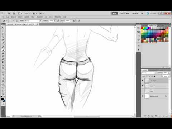Screen dimensions: 172x129
Task: Select the Eraser tool
Action: click(3, 59)
